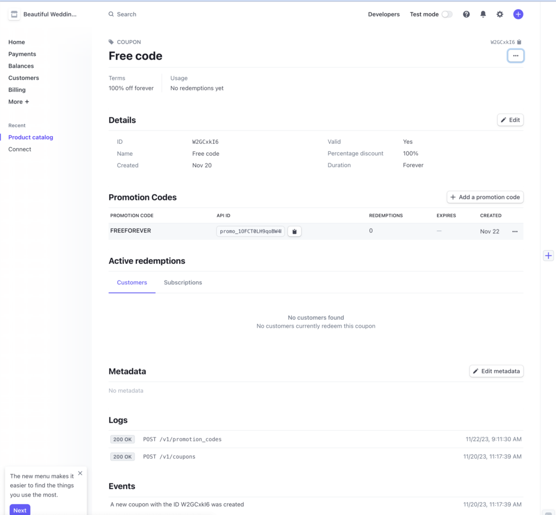Expand the More menu in sidebar
Image resolution: width=556 pixels, height=515 pixels.
click(x=18, y=102)
